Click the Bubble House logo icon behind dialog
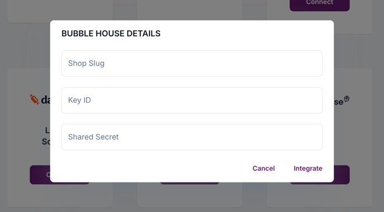Screen dimensions: 384x212 (x=347, y=99)
